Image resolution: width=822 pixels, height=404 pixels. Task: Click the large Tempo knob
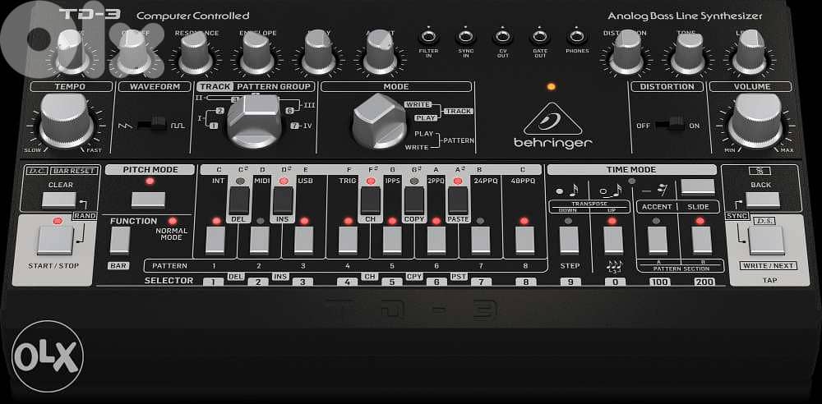pyautogui.click(x=66, y=122)
